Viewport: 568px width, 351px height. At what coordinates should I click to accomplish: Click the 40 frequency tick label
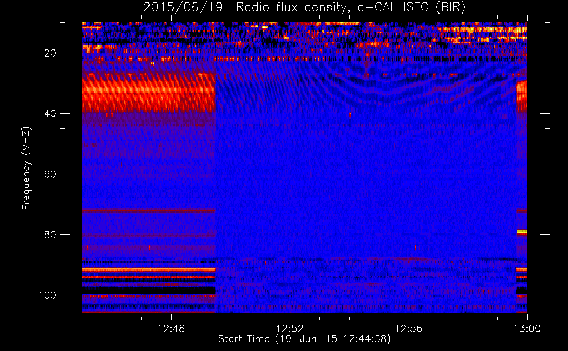50,114
